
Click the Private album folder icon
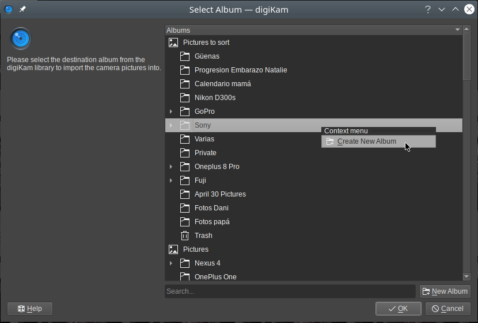[185, 153]
